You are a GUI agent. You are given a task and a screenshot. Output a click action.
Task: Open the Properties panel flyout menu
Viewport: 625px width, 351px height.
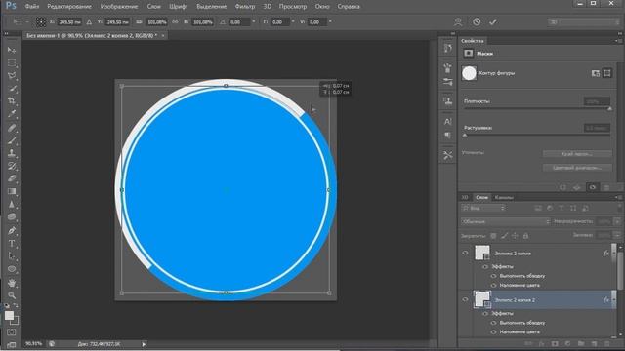click(x=618, y=41)
